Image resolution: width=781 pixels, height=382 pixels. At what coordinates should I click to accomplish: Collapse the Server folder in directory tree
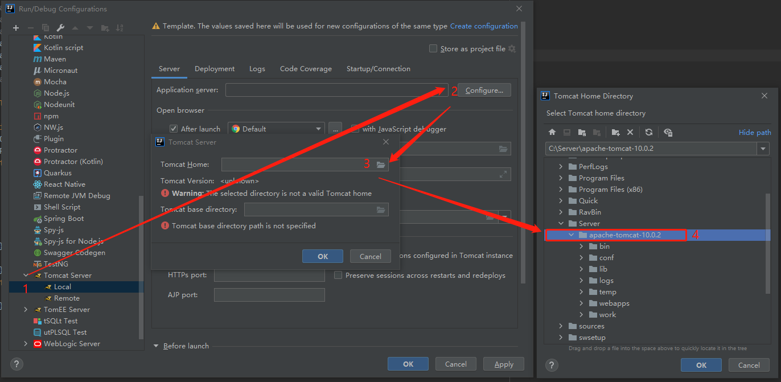click(561, 224)
